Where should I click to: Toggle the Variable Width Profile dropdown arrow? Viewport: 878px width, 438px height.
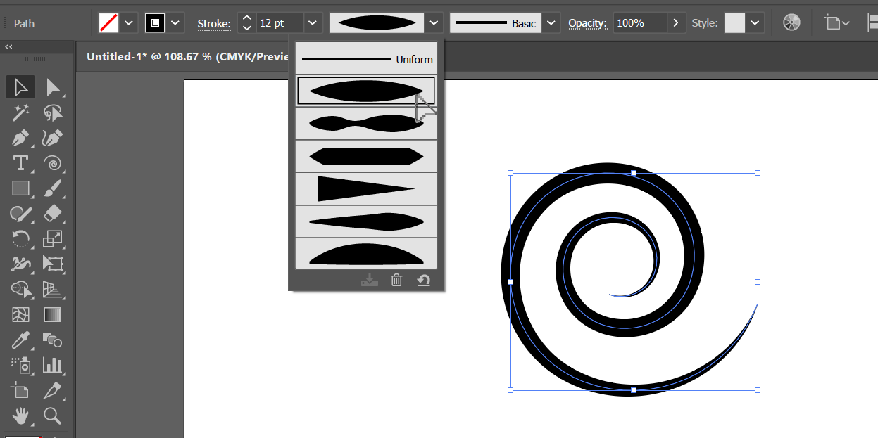coord(434,23)
